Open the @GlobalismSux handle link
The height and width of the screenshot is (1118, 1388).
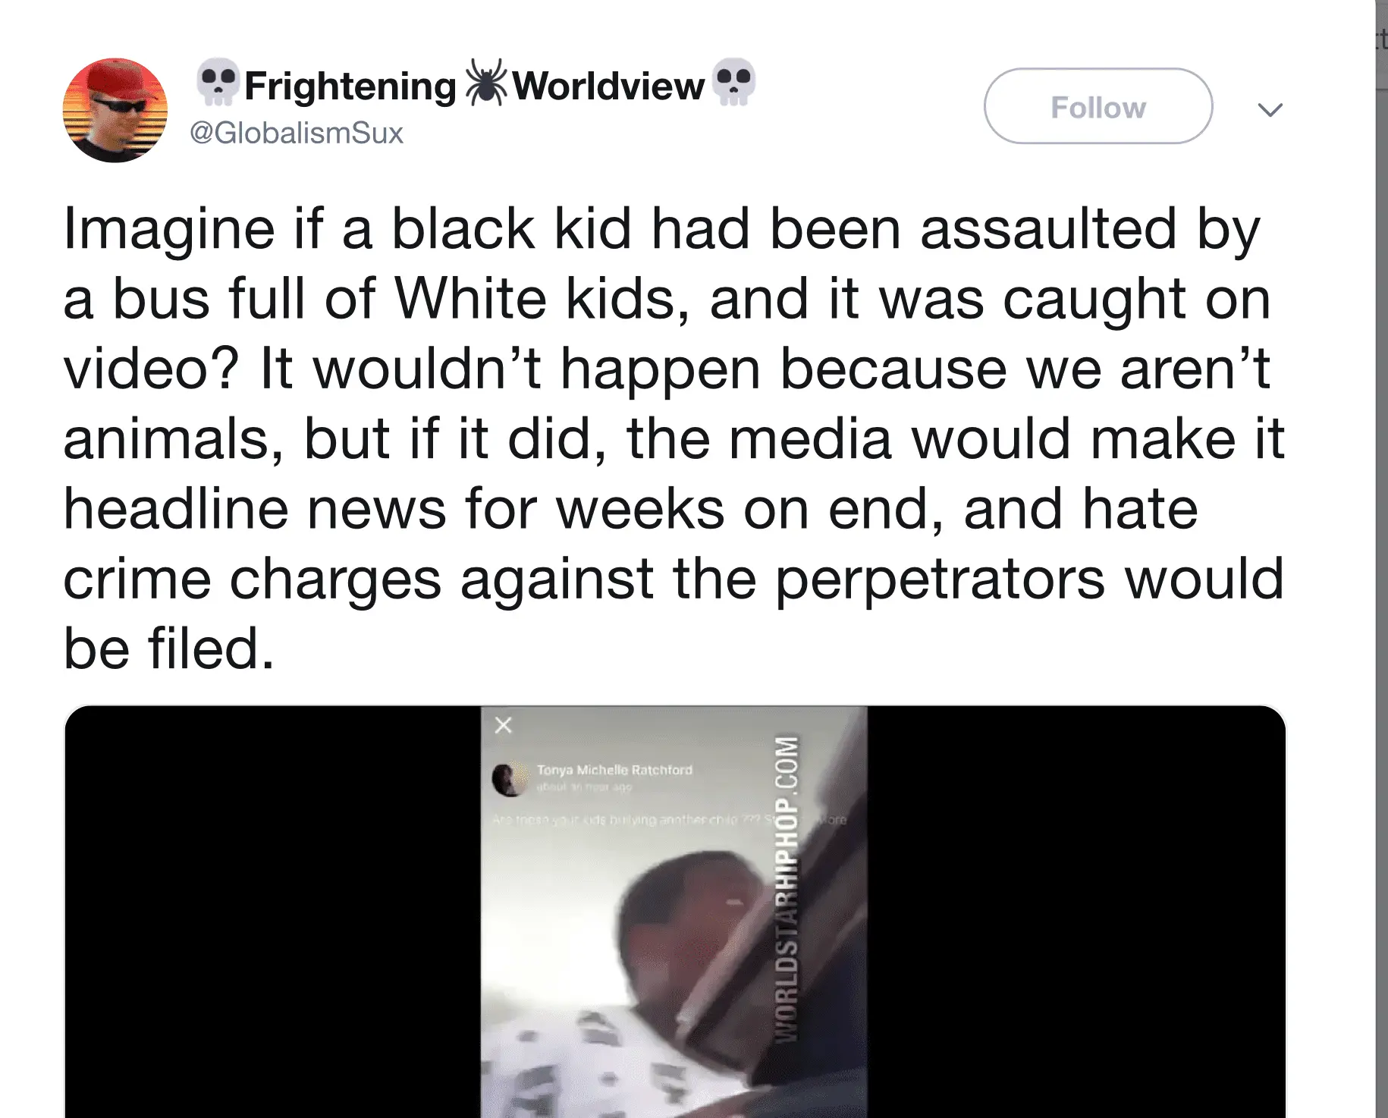coord(297,133)
